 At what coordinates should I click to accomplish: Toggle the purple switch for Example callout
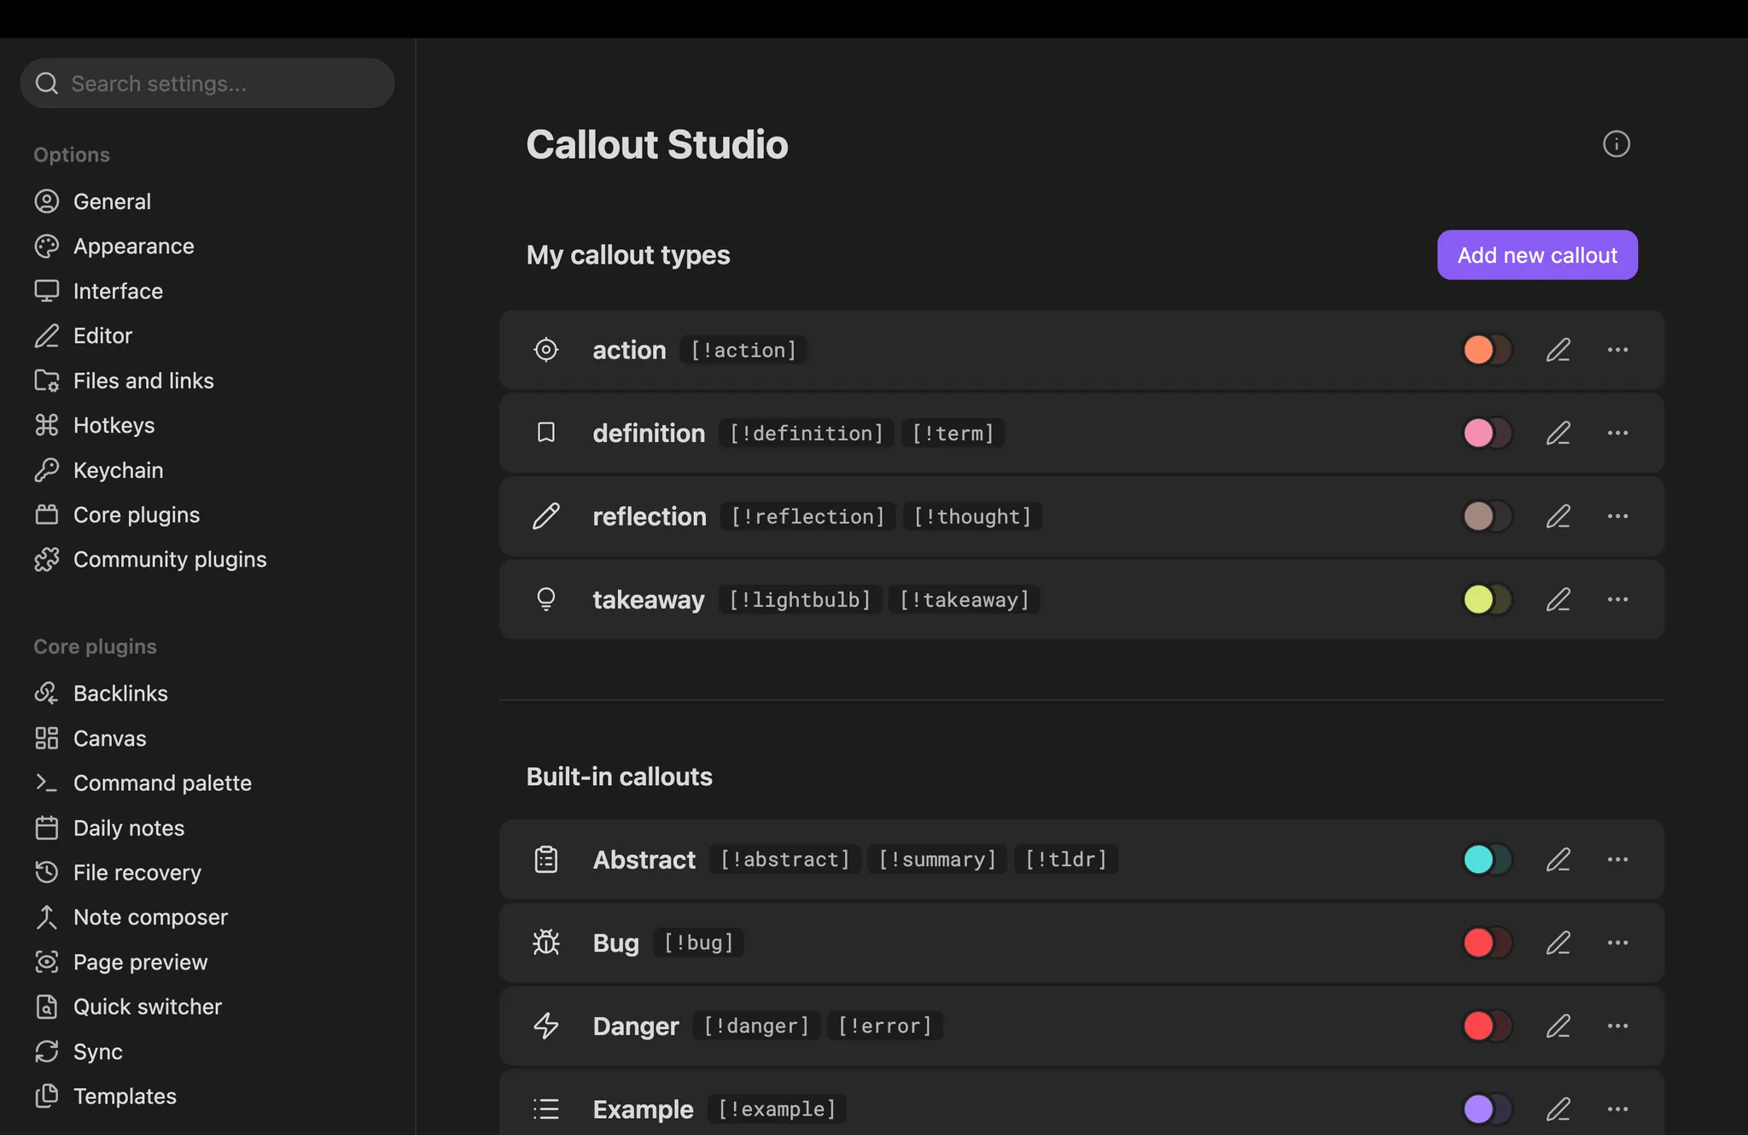pos(1488,1109)
